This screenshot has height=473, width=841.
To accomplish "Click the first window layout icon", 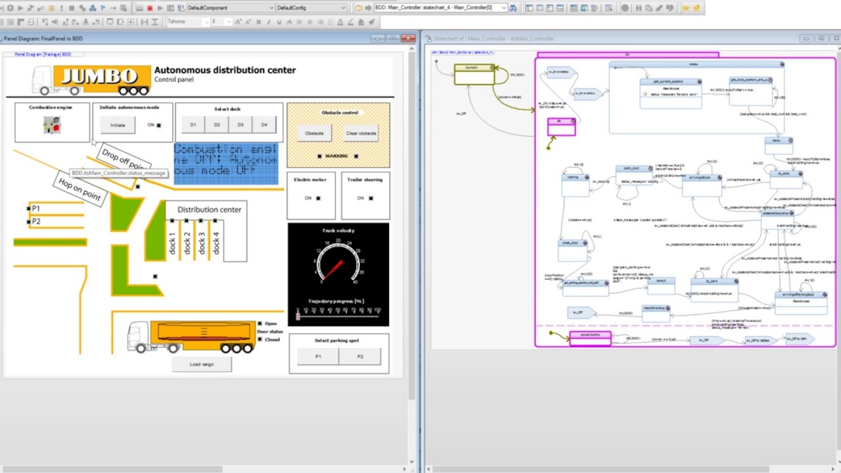I will click(529, 8).
